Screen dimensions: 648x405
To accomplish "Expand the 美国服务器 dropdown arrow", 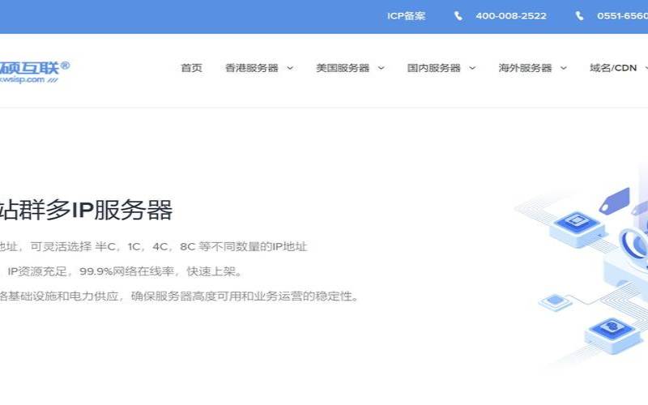I will pyautogui.click(x=381, y=69).
